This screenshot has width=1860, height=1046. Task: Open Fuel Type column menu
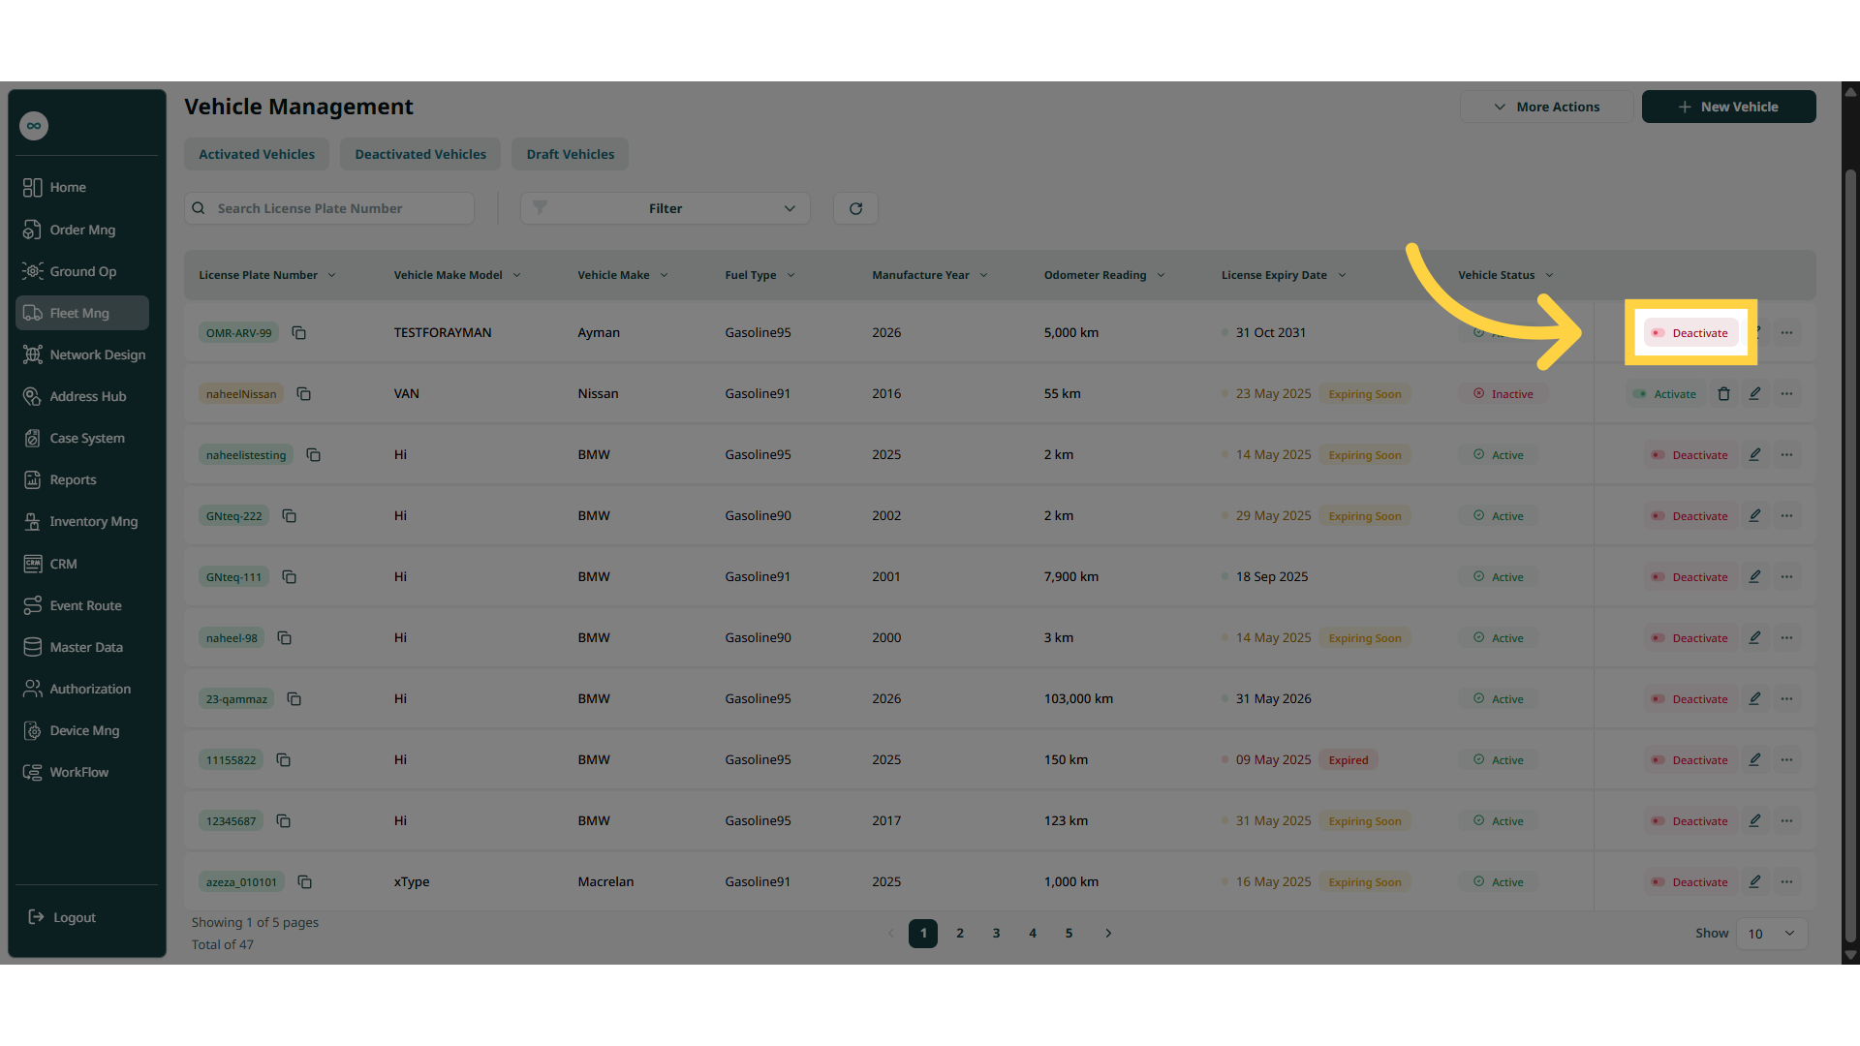pos(790,275)
